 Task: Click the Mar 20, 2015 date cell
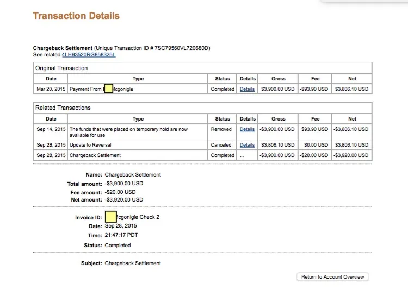tap(51, 89)
